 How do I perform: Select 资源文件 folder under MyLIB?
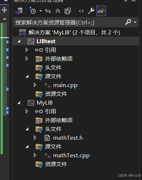point(56,164)
